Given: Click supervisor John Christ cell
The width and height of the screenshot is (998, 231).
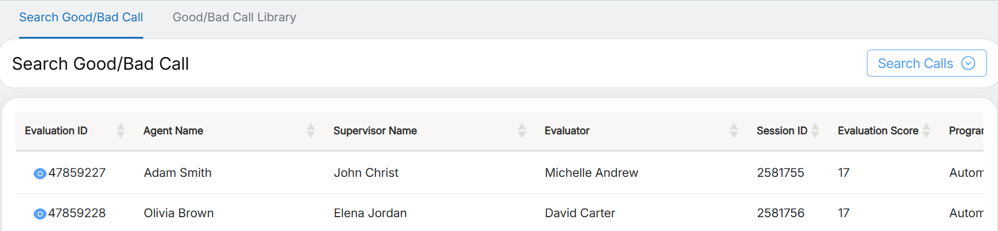Looking at the screenshot, I should coord(366,173).
